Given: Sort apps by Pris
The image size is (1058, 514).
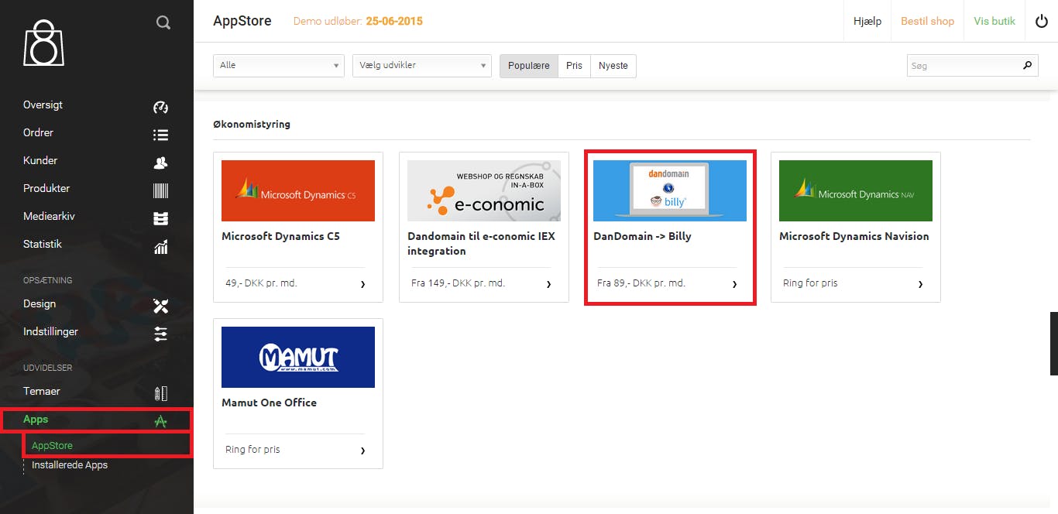Looking at the screenshot, I should 574,66.
